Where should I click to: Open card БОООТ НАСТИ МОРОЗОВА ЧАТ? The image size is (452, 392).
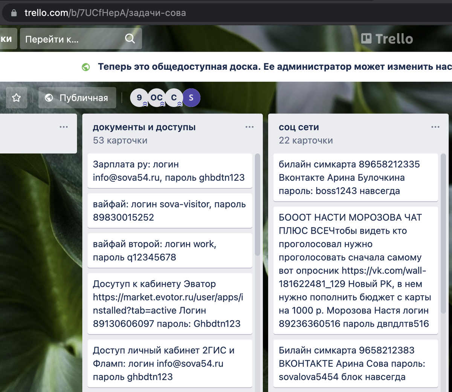point(356,271)
